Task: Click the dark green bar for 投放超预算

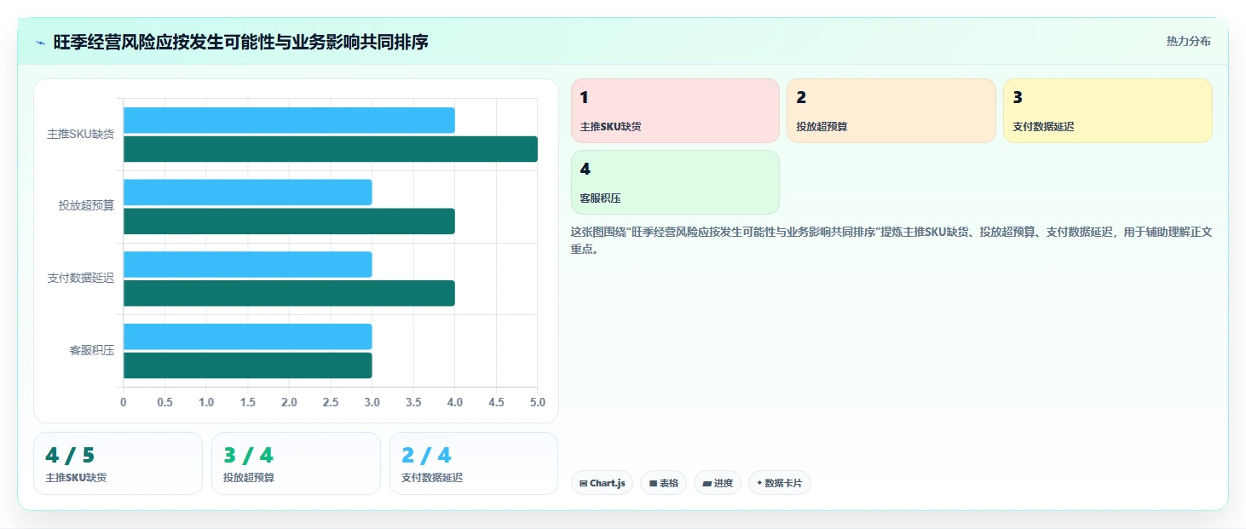Action: pyautogui.click(x=289, y=221)
